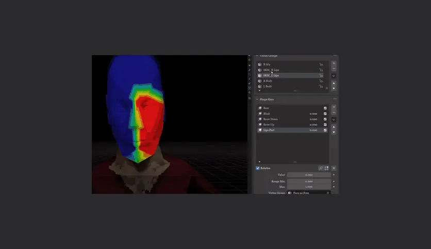Select the Brow Down shape key
This screenshot has width=431, height=249.
tap(292, 119)
